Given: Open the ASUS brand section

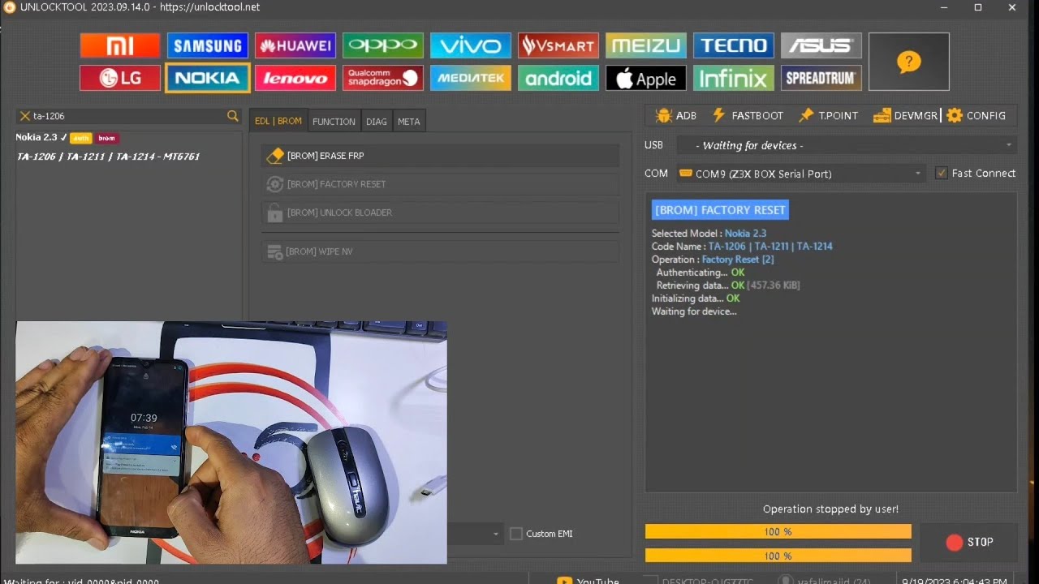Looking at the screenshot, I should pos(821,45).
